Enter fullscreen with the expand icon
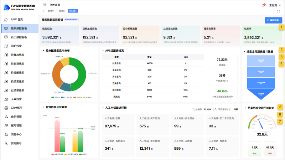The height and width of the screenshot is (160, 285). (x=279, y=11)
